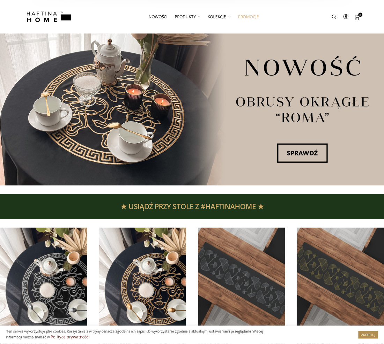Open the silver Roma round tablecloth thumbnail
The image size is (384, 344).
(x=44, y=276)
